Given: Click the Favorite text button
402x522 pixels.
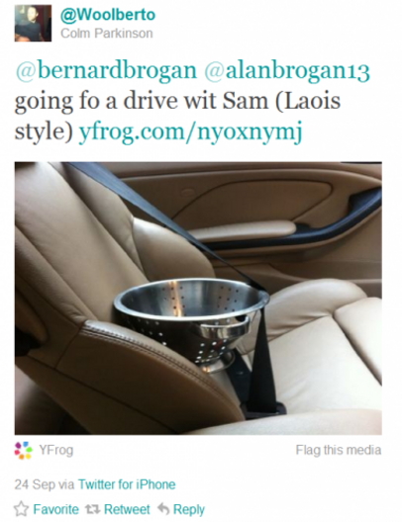Looking at the screenshot, I should click(x=56, y=509).
